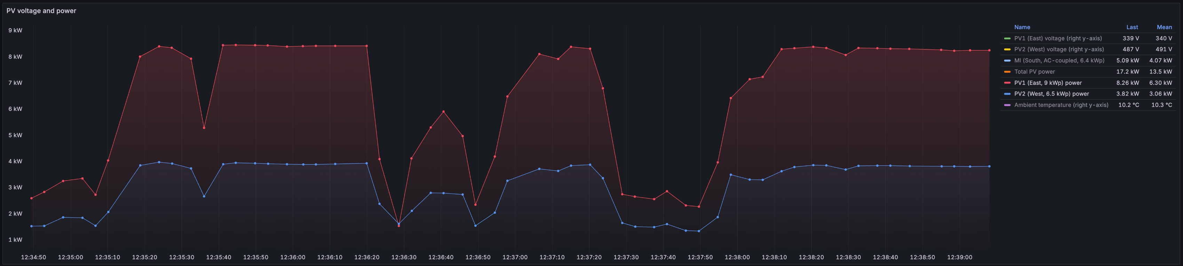This screenshot has height=266, width=1183.
Task: Click the light blue MI (South) series color swatch
Action: (x=1007, y=61)
